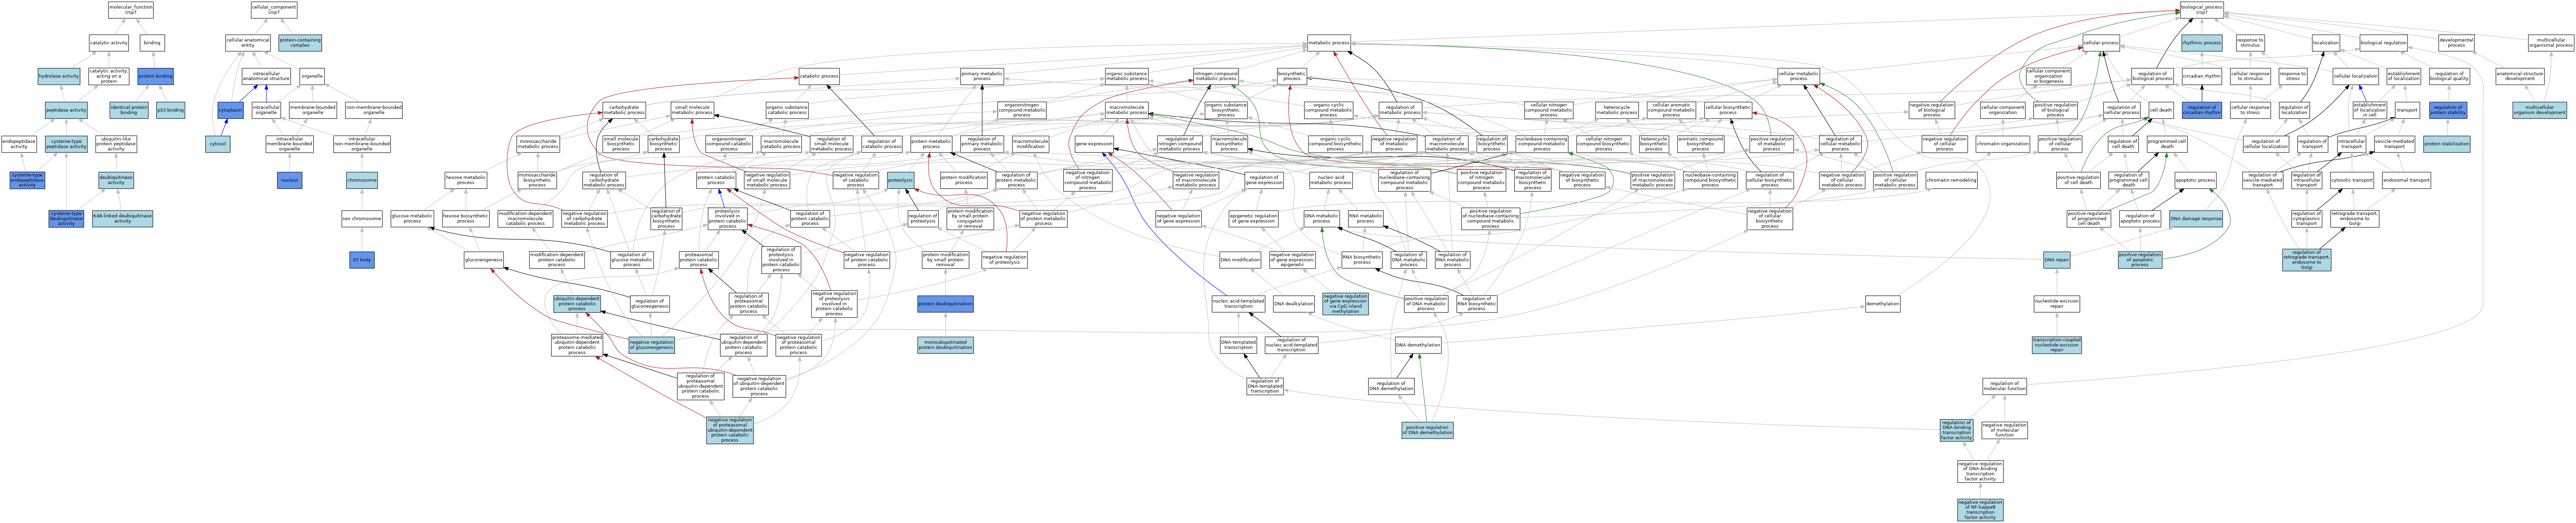Select the 'protein-containing complex' node
Image resolution: width=2576 pixels, height=523 pixels.
pyautogui.click(x=300, y=43)
